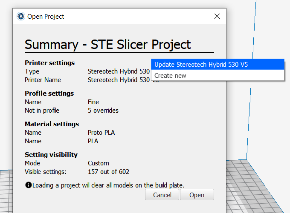
Task: Click the Open button
Action: pyautogui.click(x=197, y=195)
